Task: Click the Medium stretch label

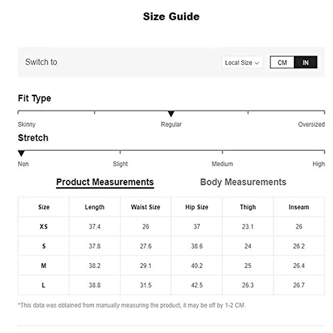Action: click(222, 164)
